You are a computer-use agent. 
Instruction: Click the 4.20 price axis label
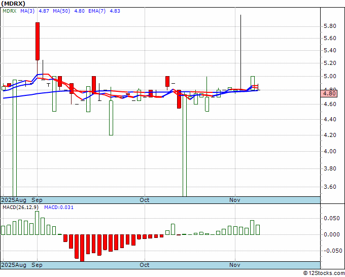point(330,135)
